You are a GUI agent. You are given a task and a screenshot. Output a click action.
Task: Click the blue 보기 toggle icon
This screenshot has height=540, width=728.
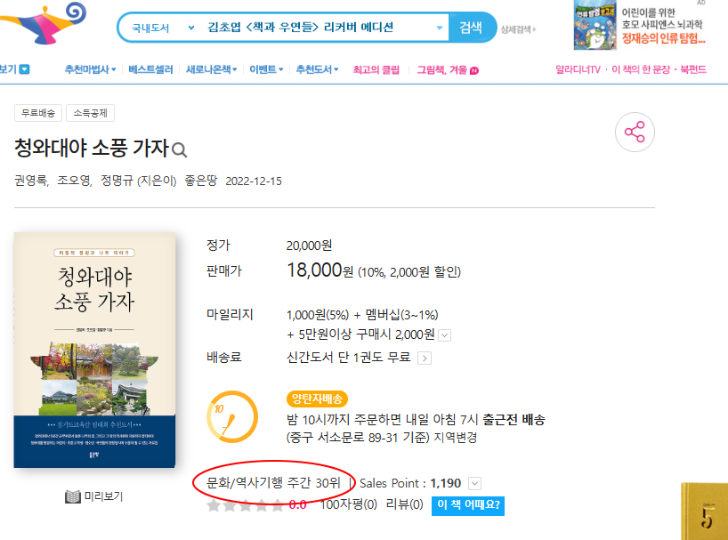click(x=25, y=69)
